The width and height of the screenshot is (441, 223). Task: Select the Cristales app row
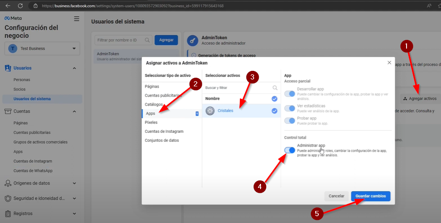tap(241, 111)
